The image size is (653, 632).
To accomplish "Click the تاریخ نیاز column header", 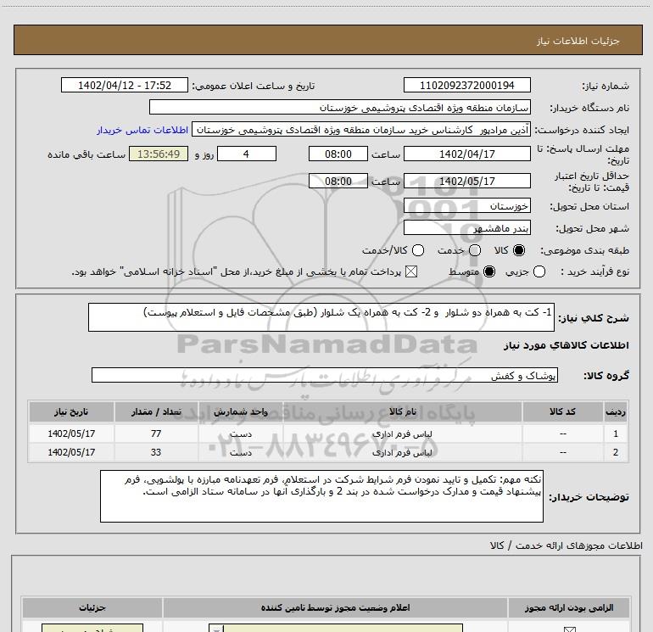I will click(x=71, y=412).
